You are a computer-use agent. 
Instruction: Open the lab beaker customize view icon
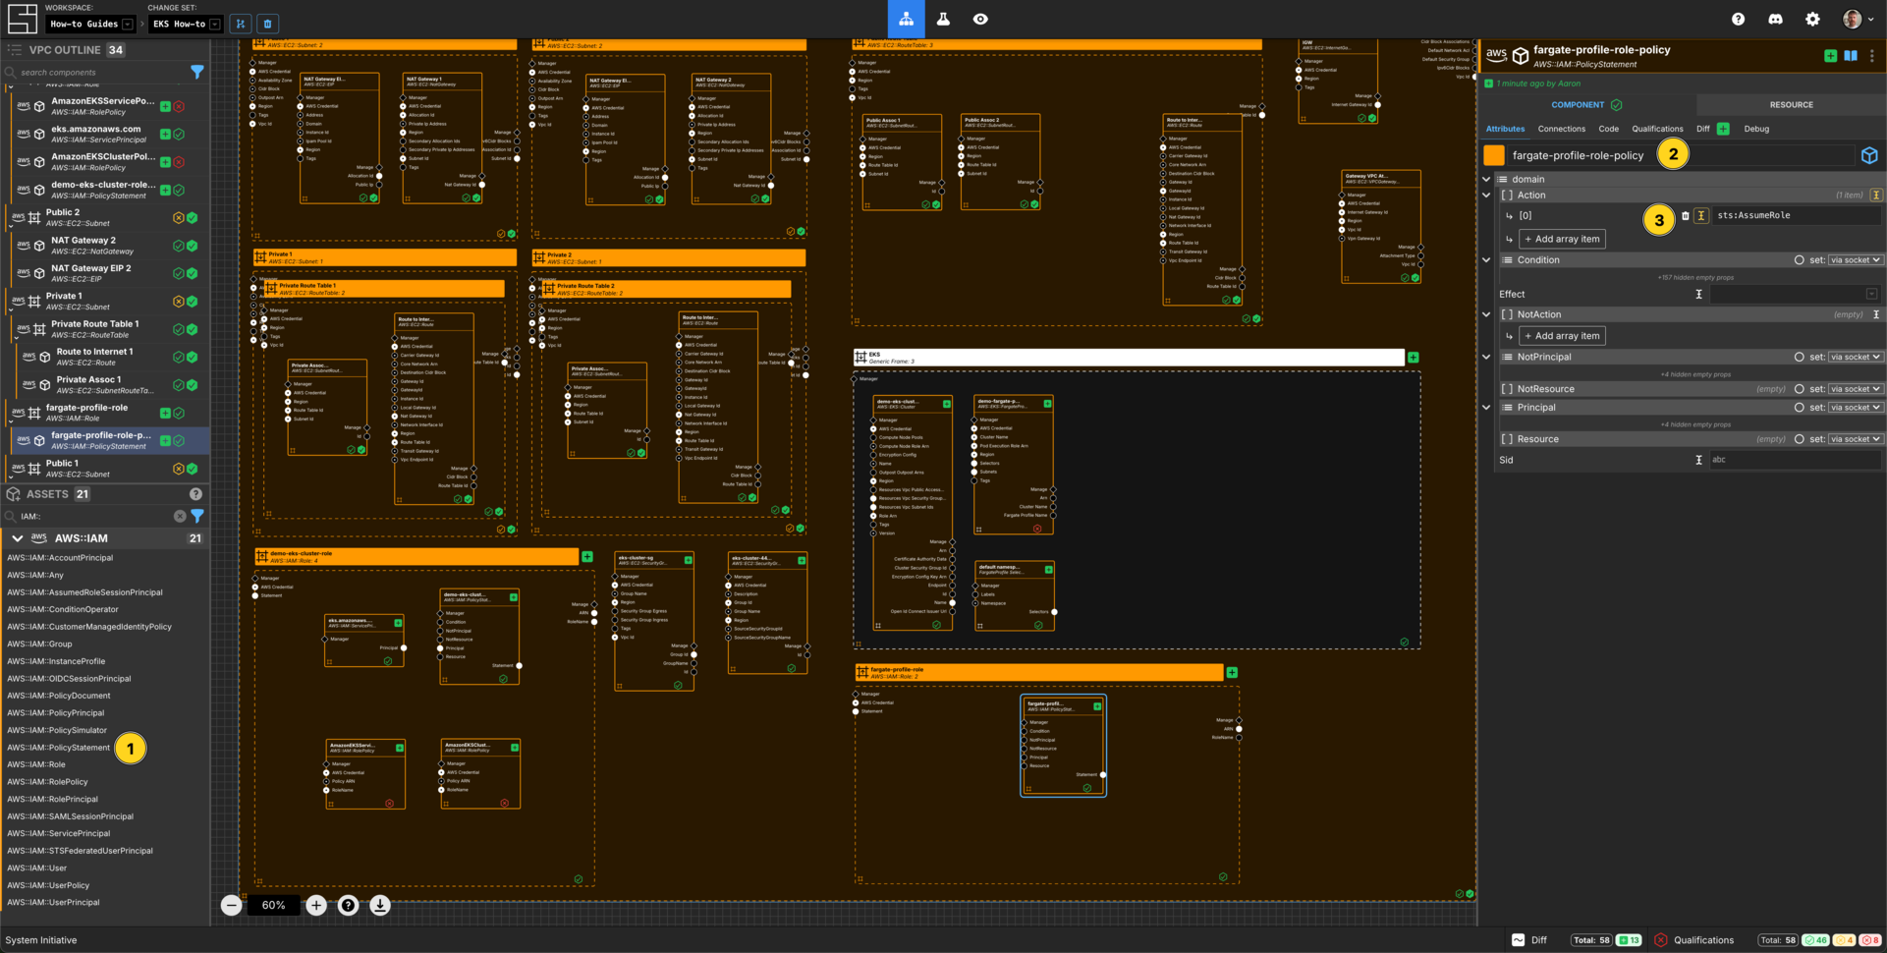pyautogui.click(x=943, y=19)
